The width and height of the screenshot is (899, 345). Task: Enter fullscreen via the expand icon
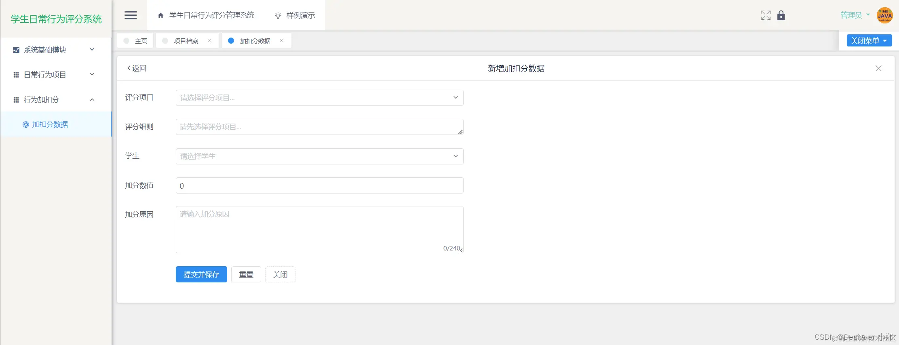coord(766,15)
